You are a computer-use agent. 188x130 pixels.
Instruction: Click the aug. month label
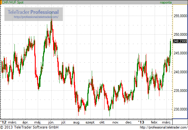pyautogui.click(x=77, y=123)
